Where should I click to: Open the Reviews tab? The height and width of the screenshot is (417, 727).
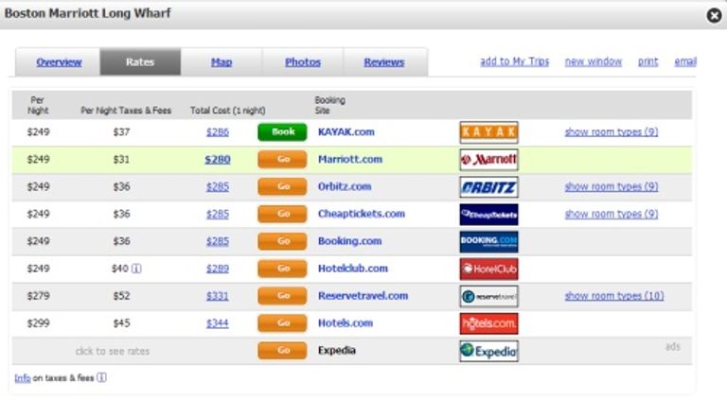coord(384,62)
